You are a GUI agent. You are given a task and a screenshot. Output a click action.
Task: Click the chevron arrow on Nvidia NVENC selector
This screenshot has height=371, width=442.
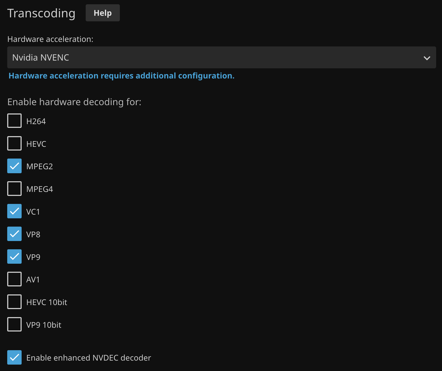pyautogui.click(x=427, y=58)
